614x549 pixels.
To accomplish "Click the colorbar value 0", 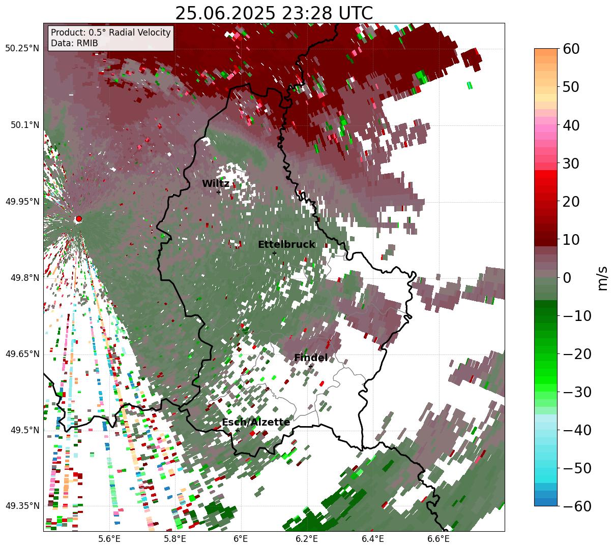I will click(566, 277).
